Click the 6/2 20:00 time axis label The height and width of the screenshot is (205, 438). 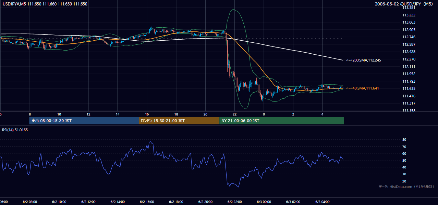click(x=205, y=202)
